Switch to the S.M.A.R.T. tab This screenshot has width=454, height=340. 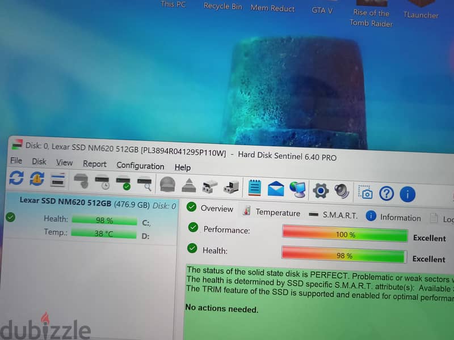tap(333, 215)
